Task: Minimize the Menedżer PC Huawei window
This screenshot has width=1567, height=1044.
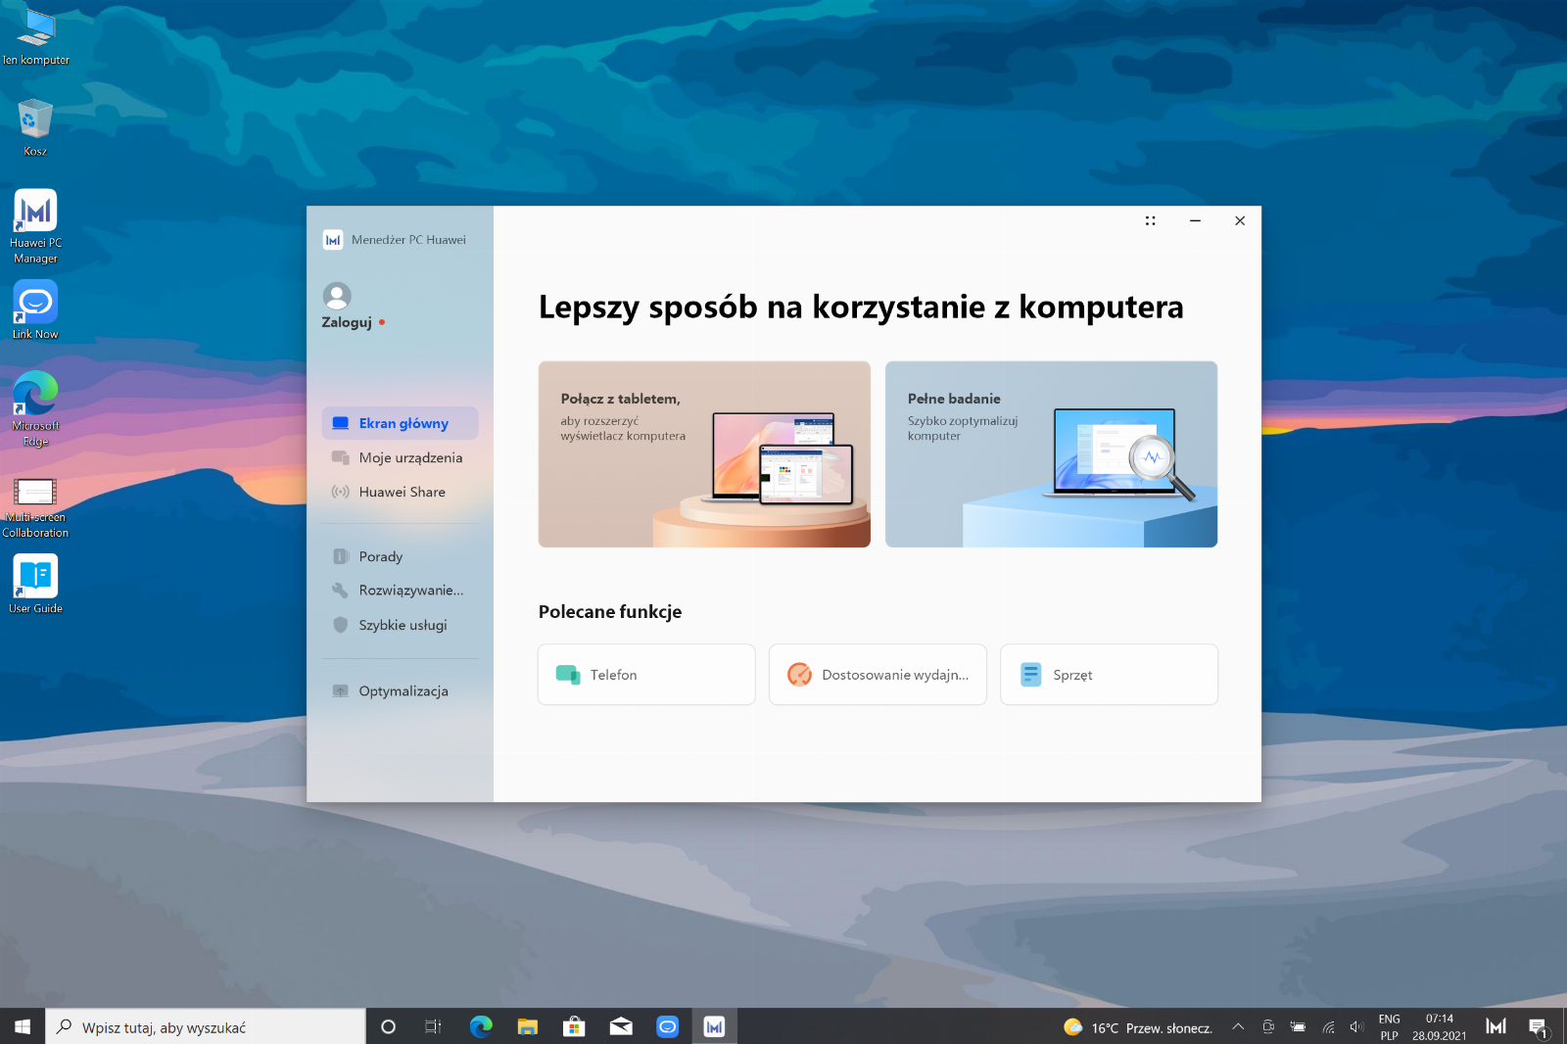Action: tap(1195, 220)
